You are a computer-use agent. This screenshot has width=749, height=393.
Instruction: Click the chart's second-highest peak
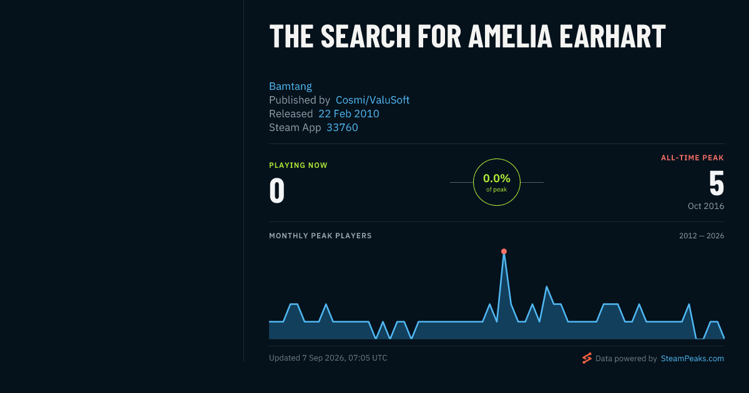(x=547, y=287)
